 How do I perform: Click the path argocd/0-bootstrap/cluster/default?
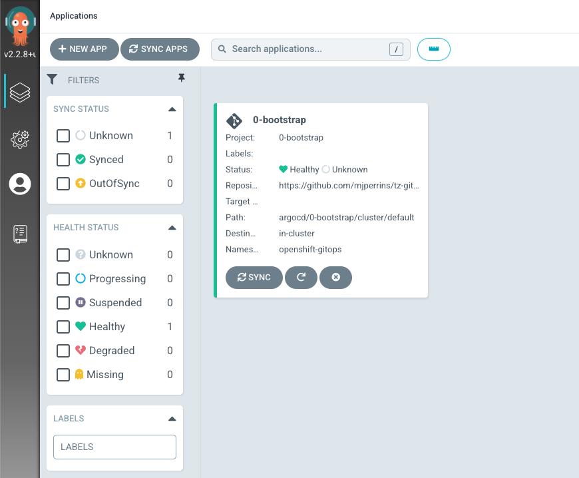(x=346, y=218)
